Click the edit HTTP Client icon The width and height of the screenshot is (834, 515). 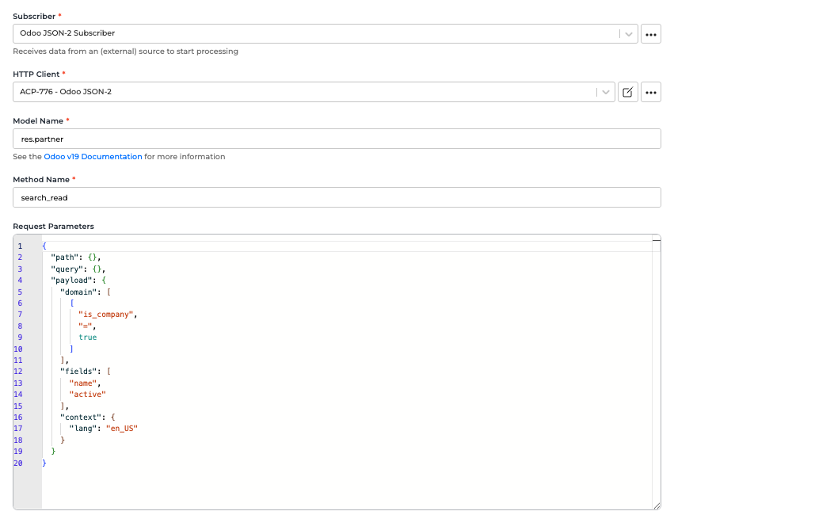point(627,92)
